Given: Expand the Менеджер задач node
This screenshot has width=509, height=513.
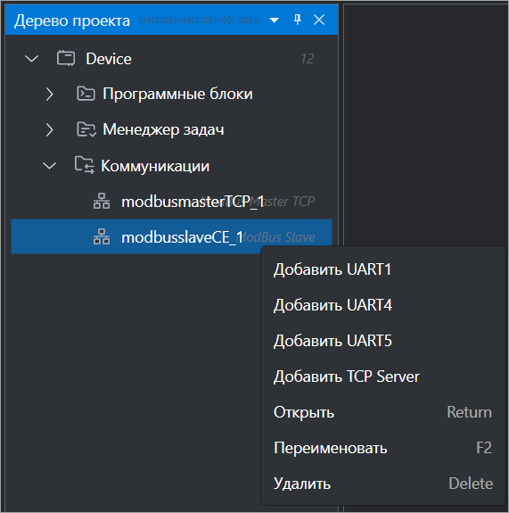Looking at the screenshot, I should coord(50,129).
